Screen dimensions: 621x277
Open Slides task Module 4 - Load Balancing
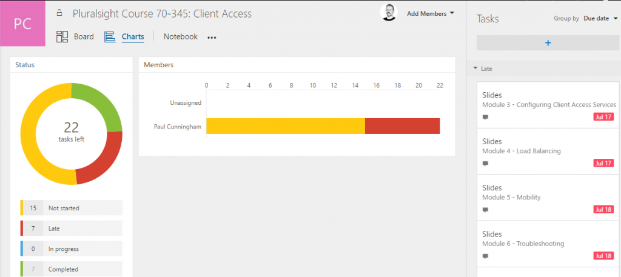[548, 151]
